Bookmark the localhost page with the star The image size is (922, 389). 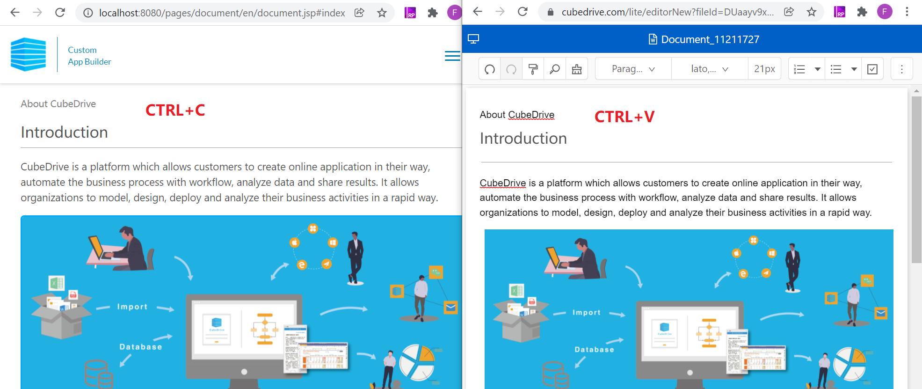pos(382,13)
